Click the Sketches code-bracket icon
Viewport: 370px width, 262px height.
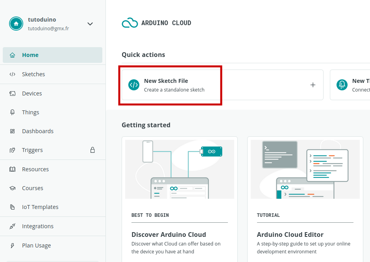pyautogui.click(x=12, y=74)
